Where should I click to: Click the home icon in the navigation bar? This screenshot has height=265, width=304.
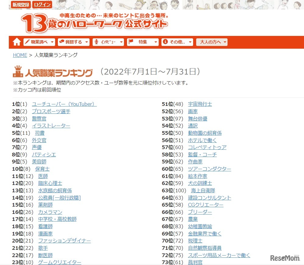[x=16, y=42]
